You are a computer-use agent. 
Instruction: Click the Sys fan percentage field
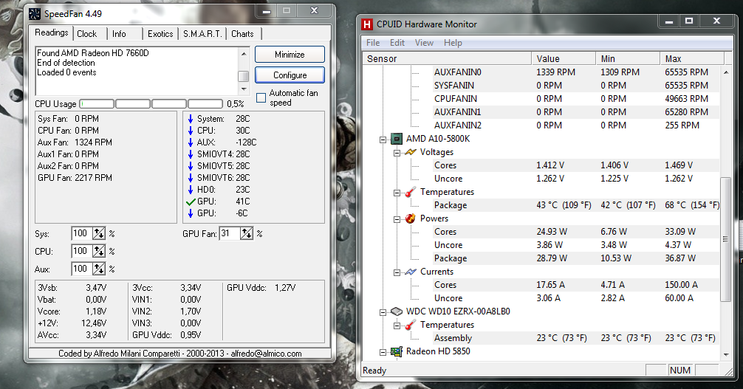click(81, 233)
